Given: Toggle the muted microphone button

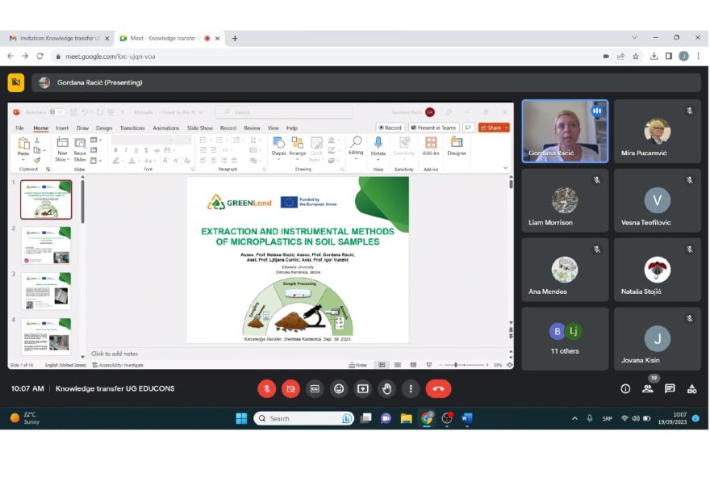Looking at the screenshot, I should 267,389.
